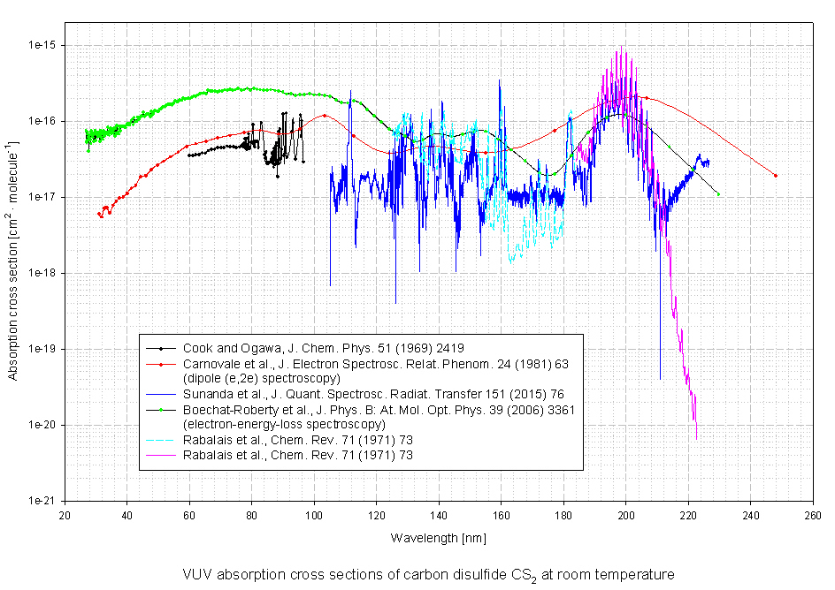Select the Sunanda et al. legend citation
This screenshot has height=590, width=835.
(373, 394)
